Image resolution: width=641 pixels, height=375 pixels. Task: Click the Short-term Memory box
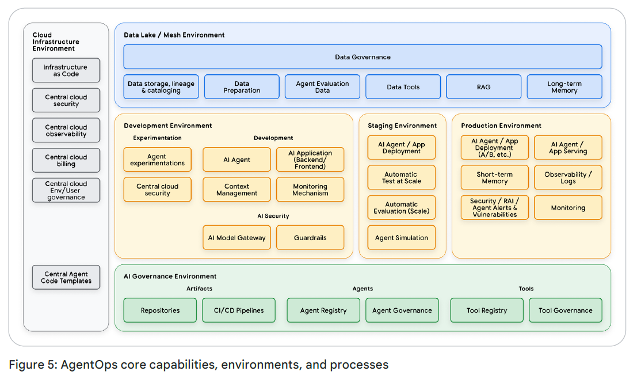pyautogui.click(x=494, y=177)
